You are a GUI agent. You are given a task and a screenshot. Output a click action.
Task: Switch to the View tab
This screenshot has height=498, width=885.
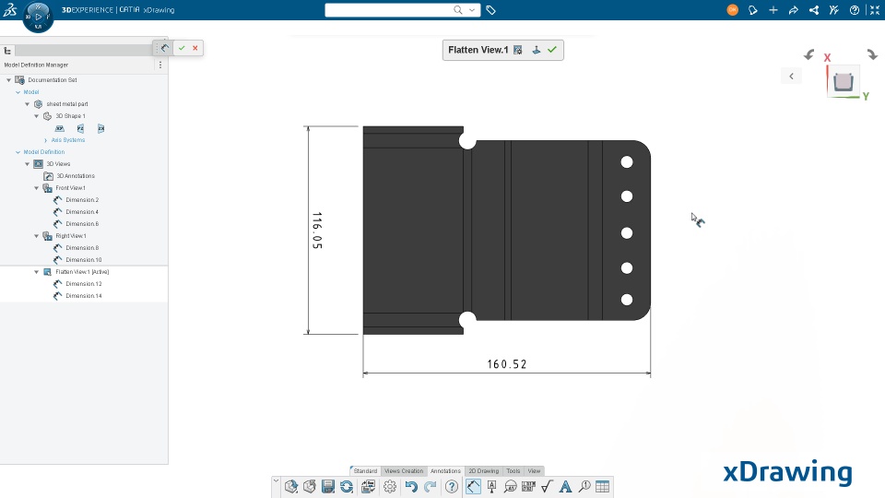(x=534, y=471)
